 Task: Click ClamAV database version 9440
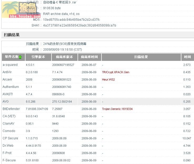(55, 124)
